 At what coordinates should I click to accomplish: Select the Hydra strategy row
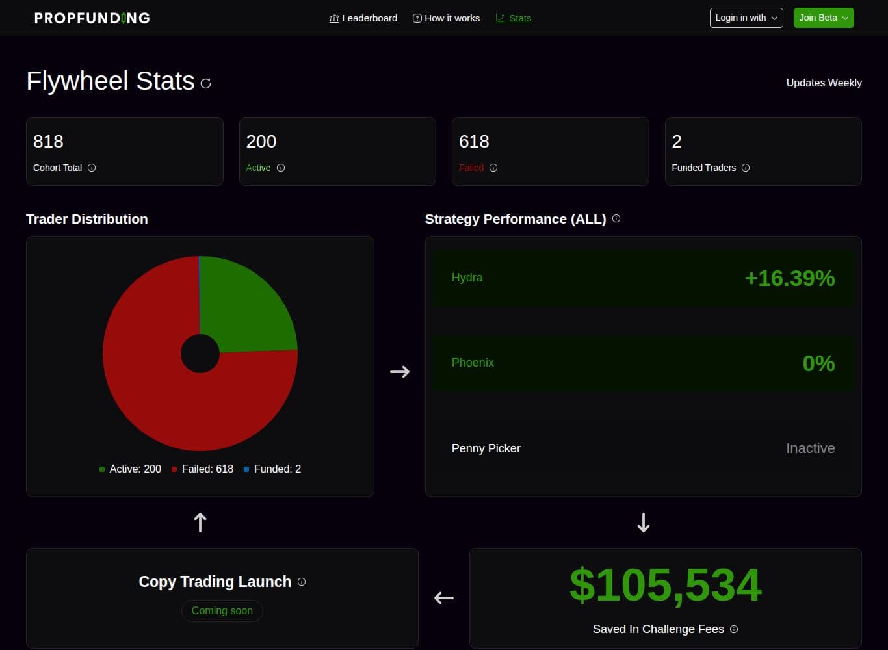644,278
